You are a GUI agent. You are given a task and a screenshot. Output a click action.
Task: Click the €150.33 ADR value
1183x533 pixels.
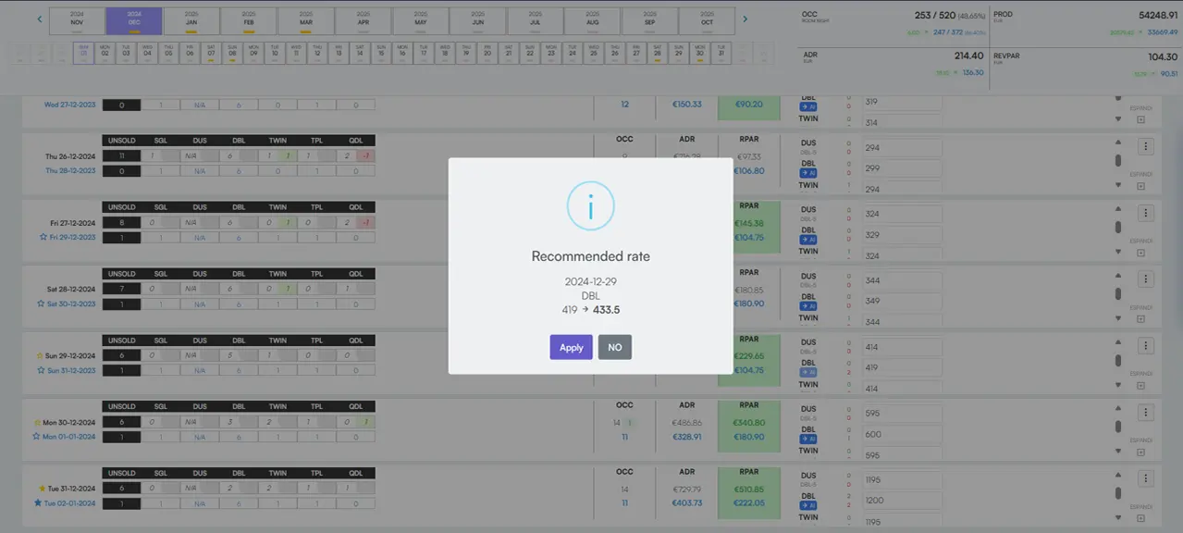[x=686, y=105]
